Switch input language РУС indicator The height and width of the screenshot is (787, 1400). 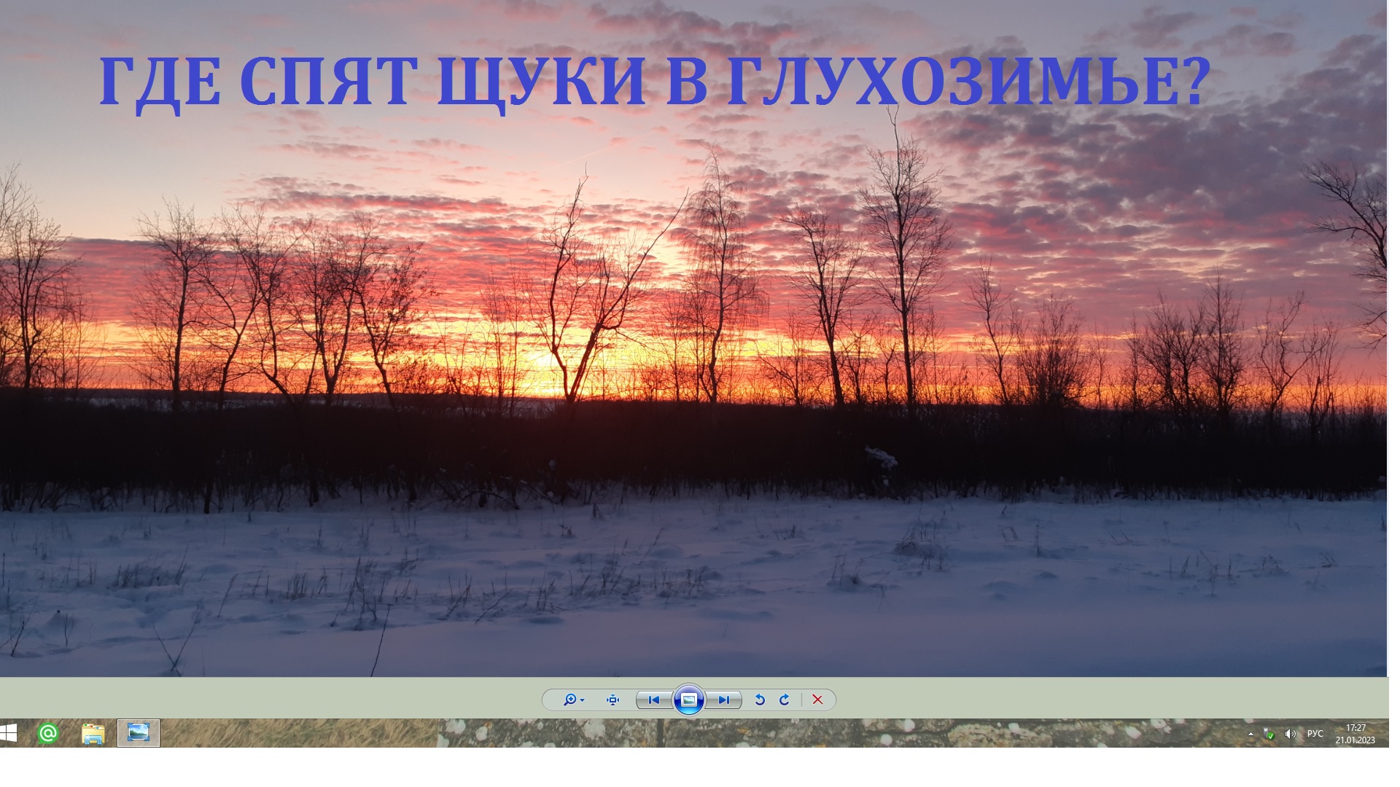coord(1315,734)
